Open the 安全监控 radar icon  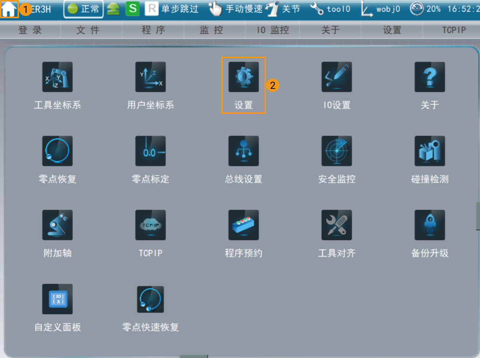pos(337,151)
